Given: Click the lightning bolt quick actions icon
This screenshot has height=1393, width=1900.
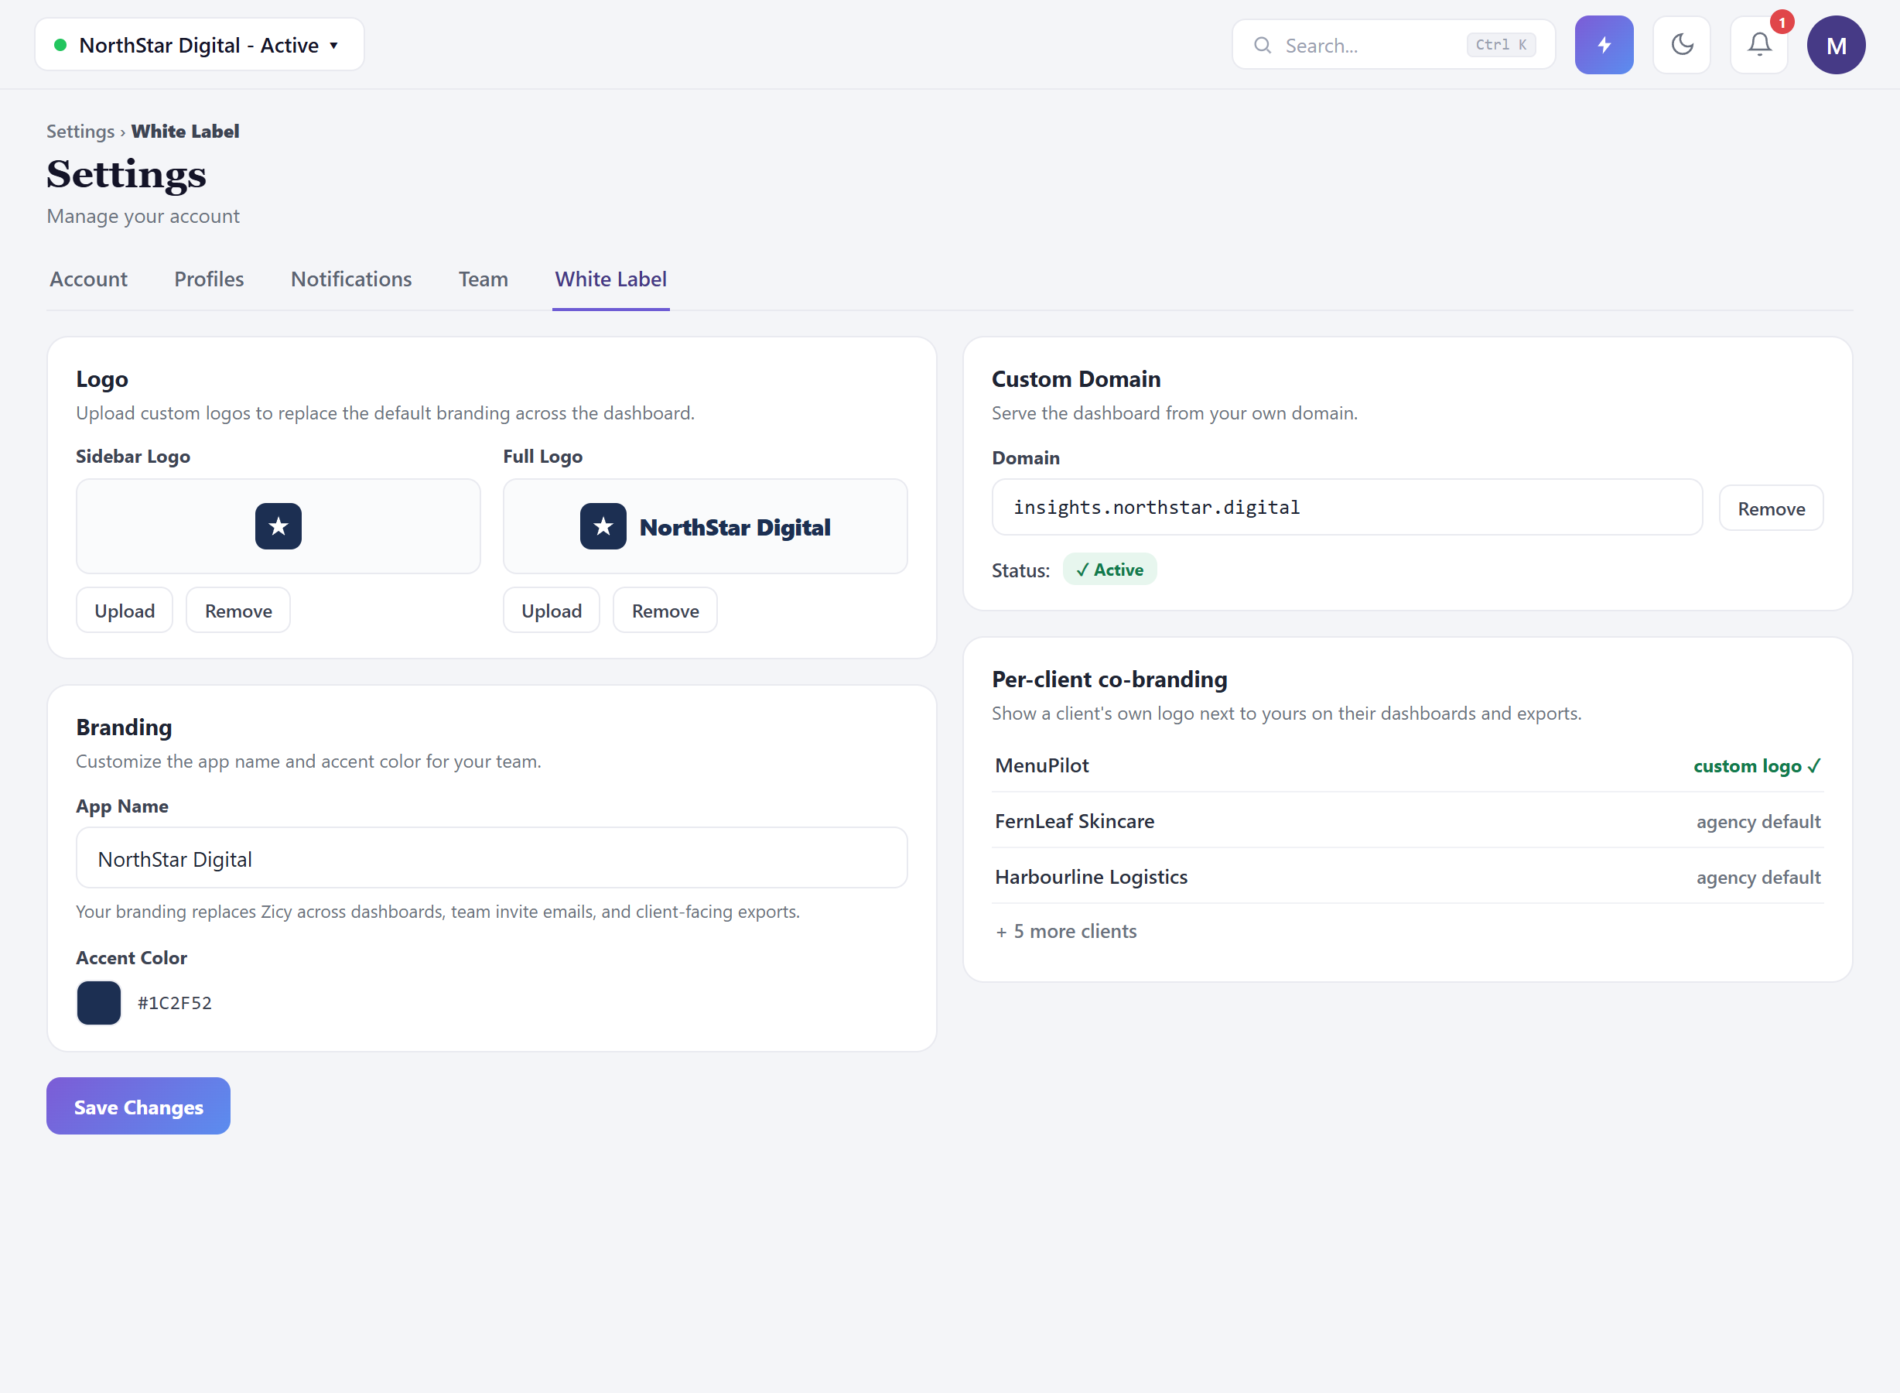Looking at the screenshot, I should (1603, 45).
